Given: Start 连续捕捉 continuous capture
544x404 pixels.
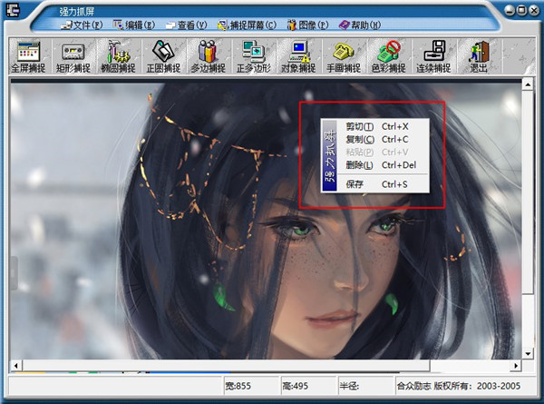Looking at the screenshot, I should [x=434, y=55].
